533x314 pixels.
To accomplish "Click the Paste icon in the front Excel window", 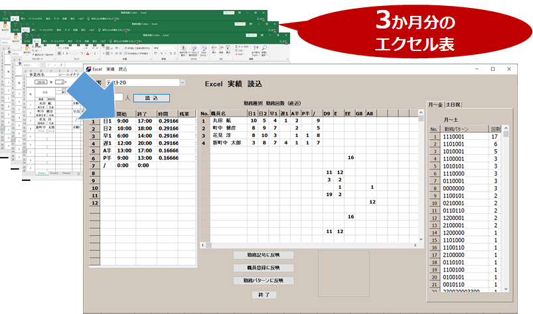I will click(27, 48).
